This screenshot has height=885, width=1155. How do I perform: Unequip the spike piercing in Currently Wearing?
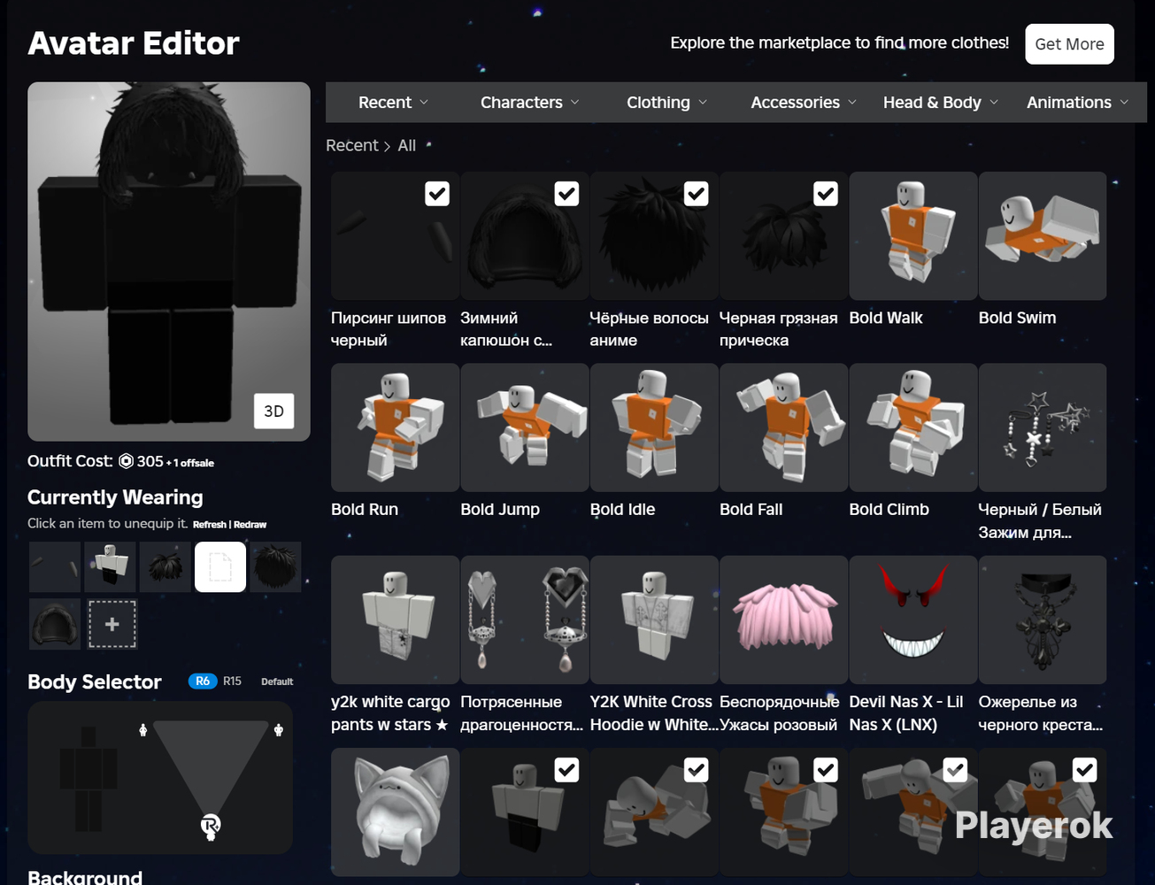pyautogui.click(x=55, y=566)
